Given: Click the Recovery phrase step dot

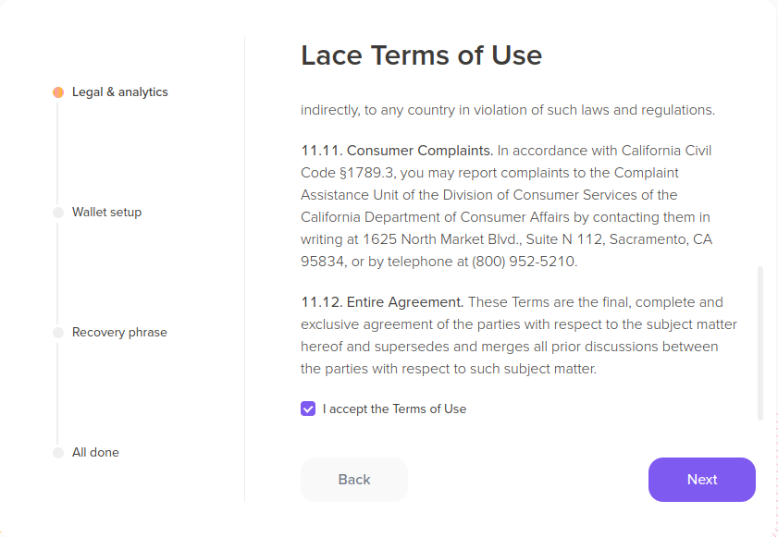Looking at the screenshot, I should (x=58, y=333).
